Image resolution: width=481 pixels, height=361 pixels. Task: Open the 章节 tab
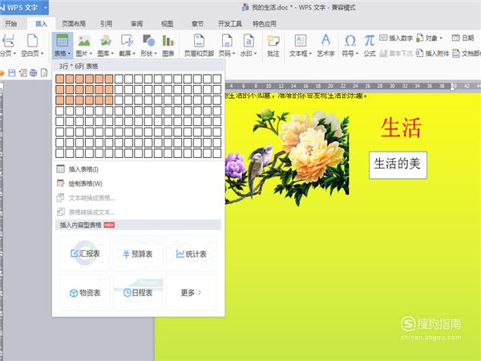[197, 23]
